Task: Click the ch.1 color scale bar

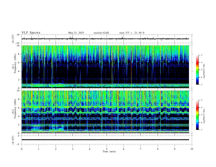Action: click(x=197, y=70)
